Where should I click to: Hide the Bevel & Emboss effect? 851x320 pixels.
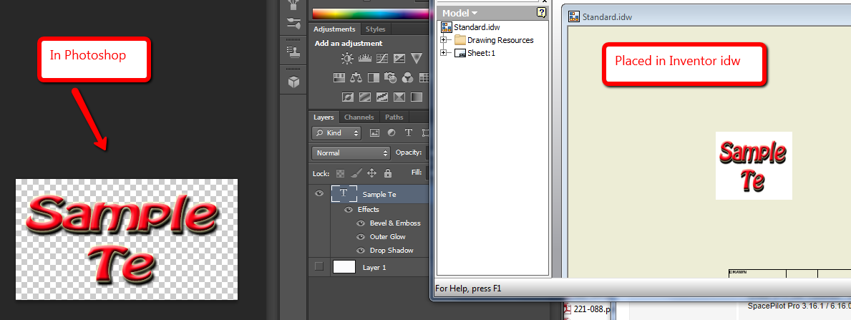tap(361, 223)
